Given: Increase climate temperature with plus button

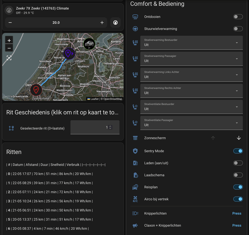Looking at the screenshot, I should click(x=102, y=22).
